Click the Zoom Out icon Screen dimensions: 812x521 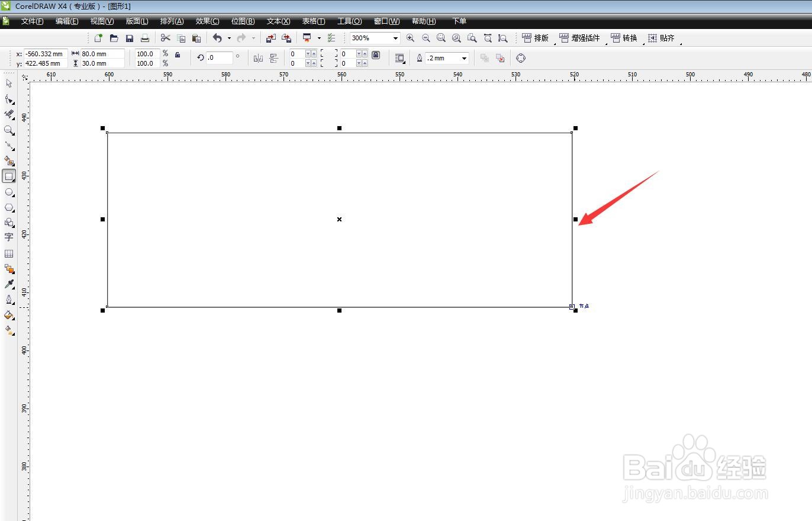(426, 38)
